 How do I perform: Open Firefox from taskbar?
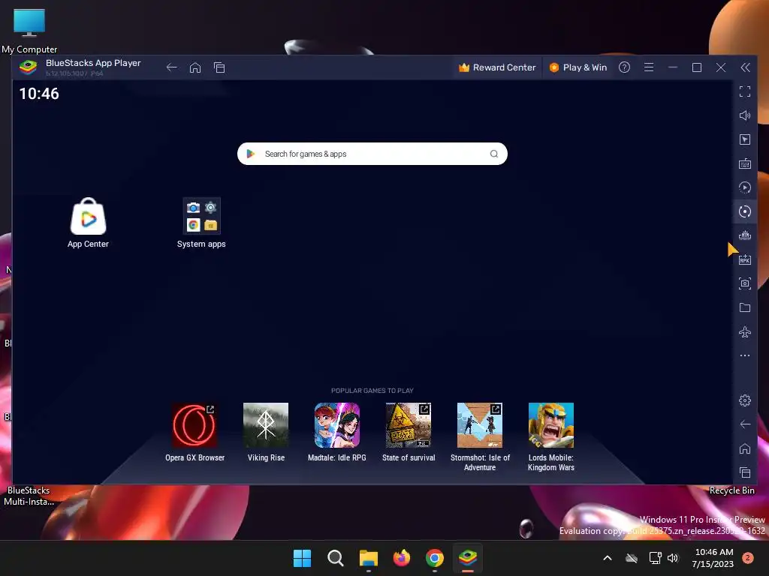point(402,558)
